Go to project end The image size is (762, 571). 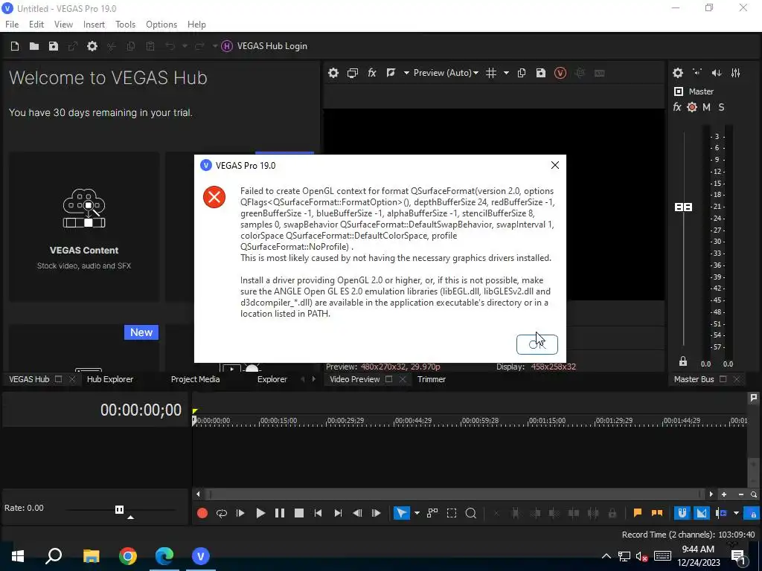(x=338, y=513)
